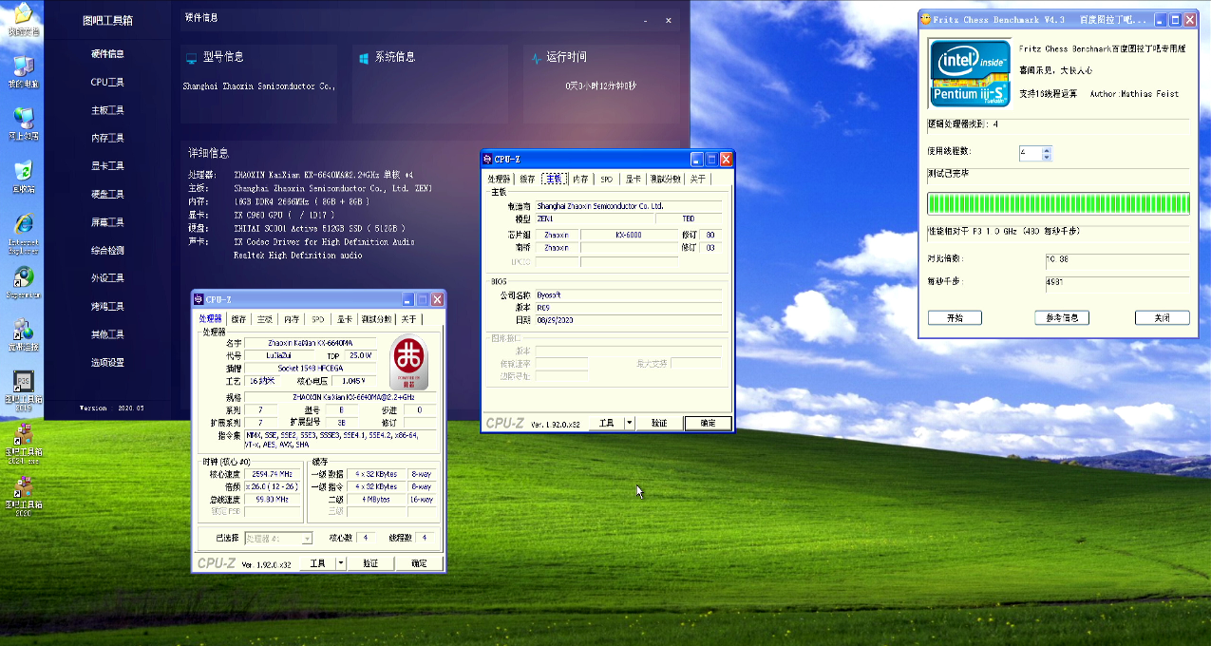Switch to 缓存 tab in processor CPU-Z
This screenshot has height=646, width=1211.
[238, 319]
